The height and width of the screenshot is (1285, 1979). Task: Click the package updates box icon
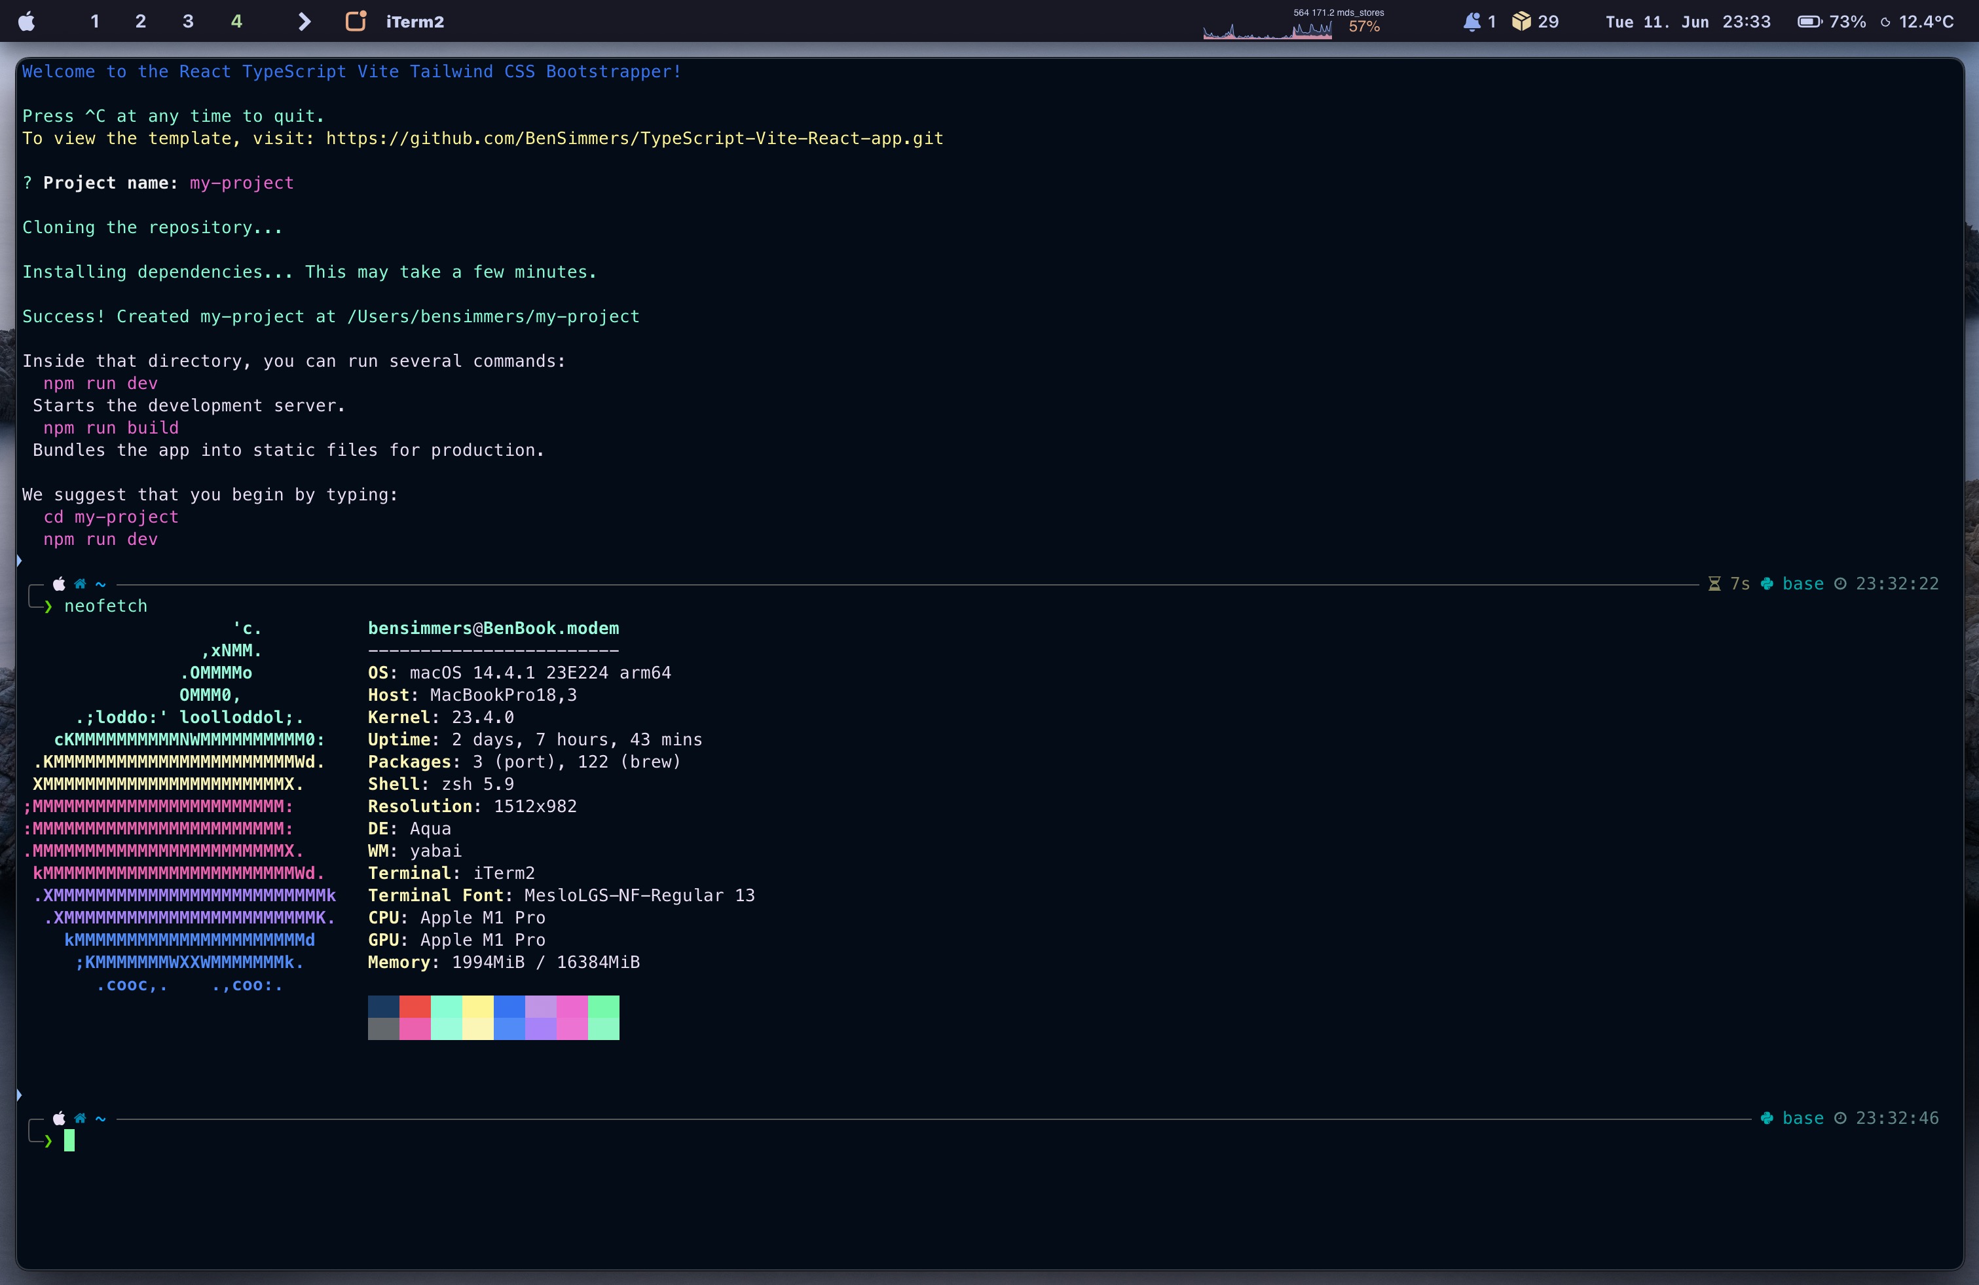click(1521, 22)
